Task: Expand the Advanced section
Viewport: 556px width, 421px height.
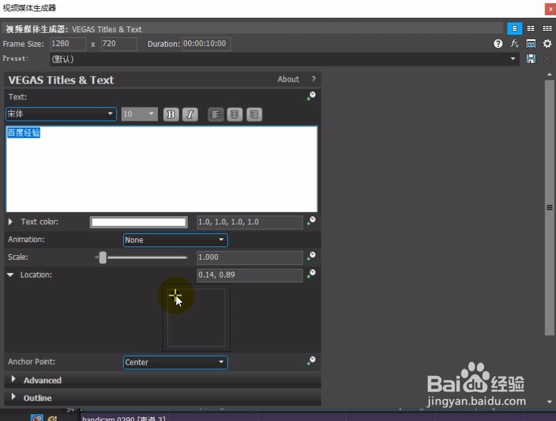Action: pyautogui.click(x=13, y=379)
